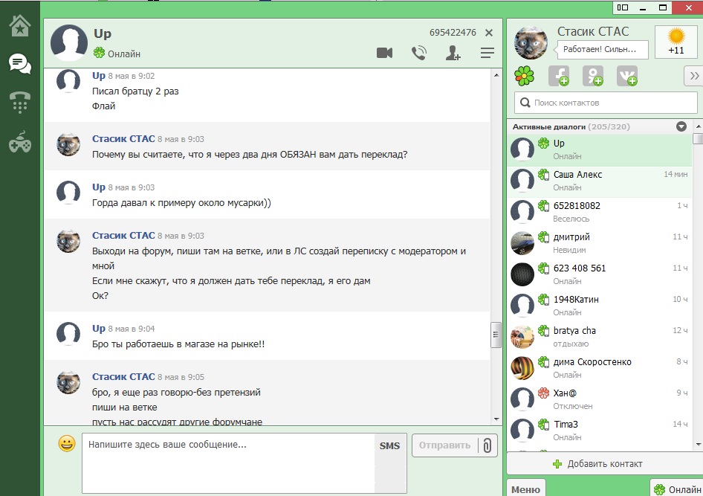Open the chat with 1948Катин
Image resolution: width=703 pixels, height=496 pixels.
click(600, 306)
